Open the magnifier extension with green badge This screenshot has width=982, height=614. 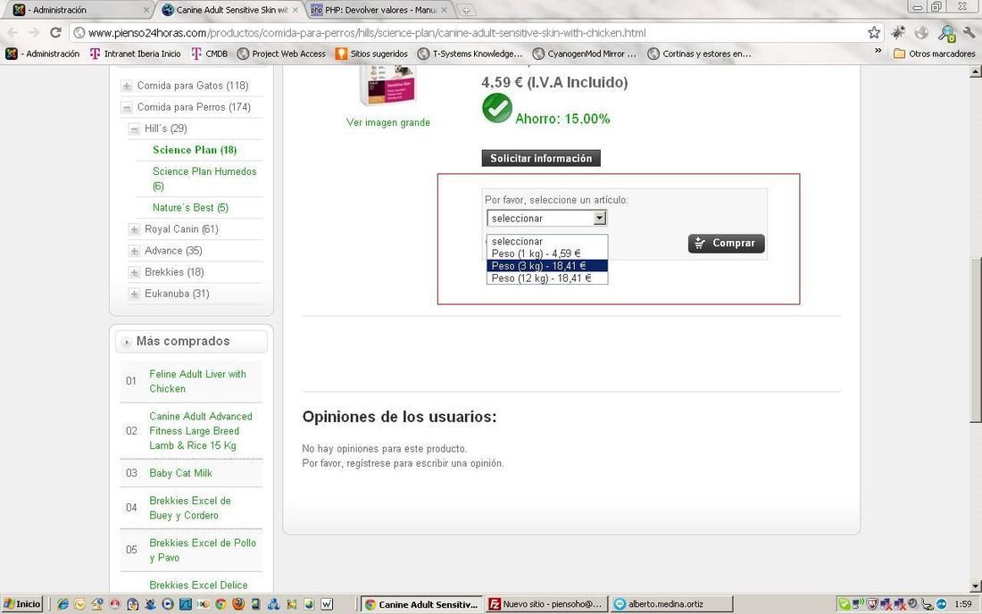pyautogui.click(x=946, y=33)
